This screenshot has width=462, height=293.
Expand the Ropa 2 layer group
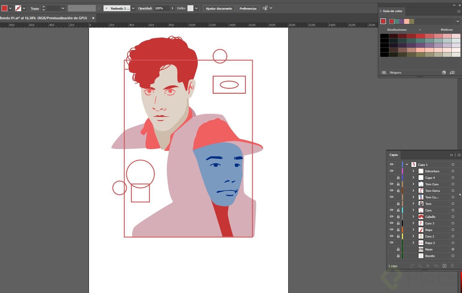click(x=413, y=243)
